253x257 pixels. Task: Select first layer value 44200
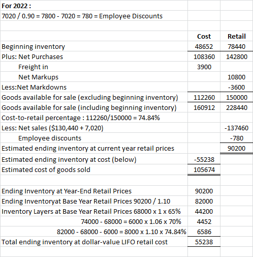pyautogui.click(x=204, y=212)
